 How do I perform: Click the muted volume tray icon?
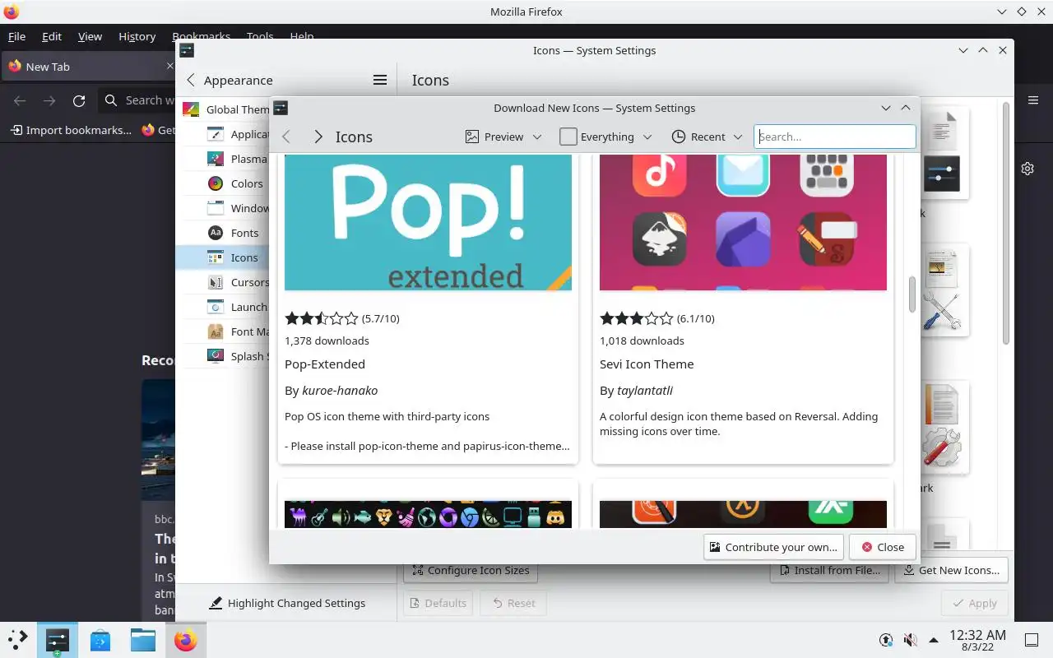[910, 640]
